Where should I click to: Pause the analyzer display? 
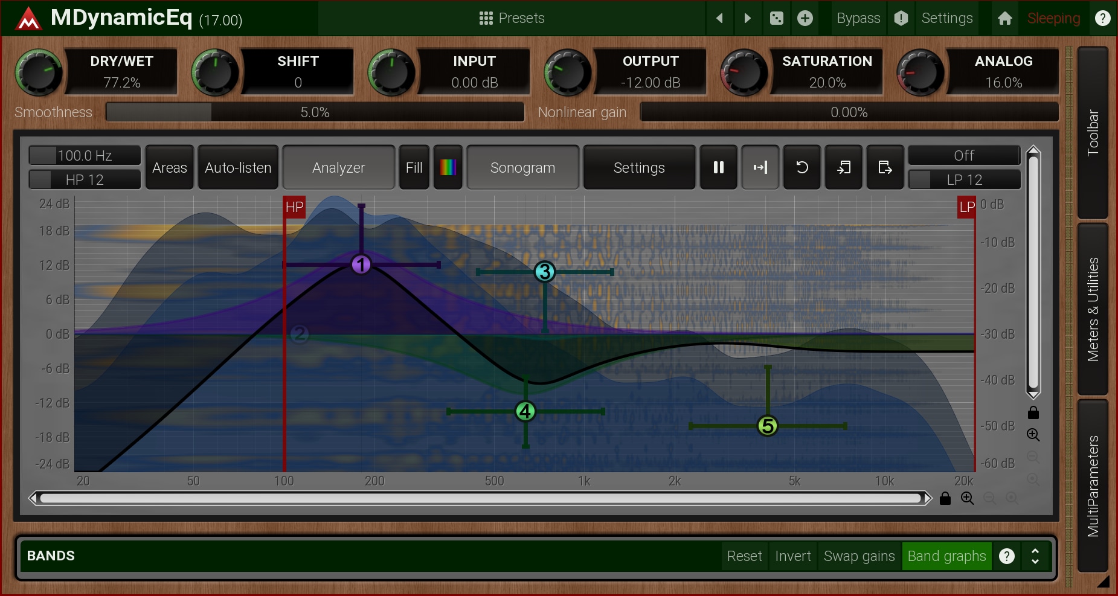[718, 167]
